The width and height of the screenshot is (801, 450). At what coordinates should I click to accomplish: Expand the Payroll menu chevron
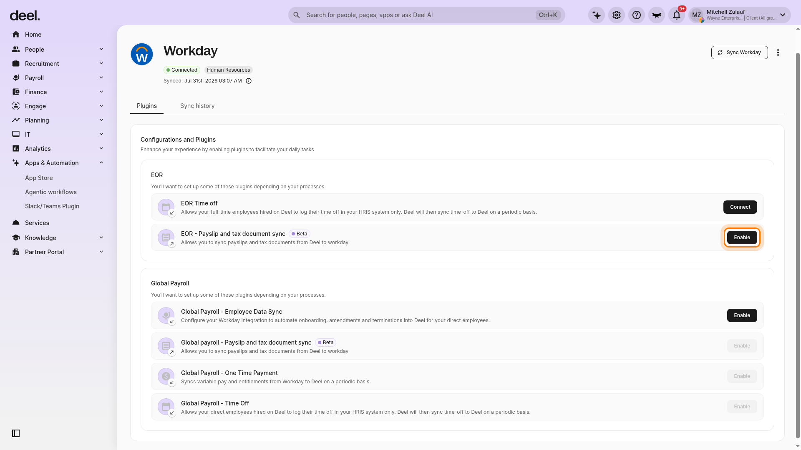coord(101,77)
